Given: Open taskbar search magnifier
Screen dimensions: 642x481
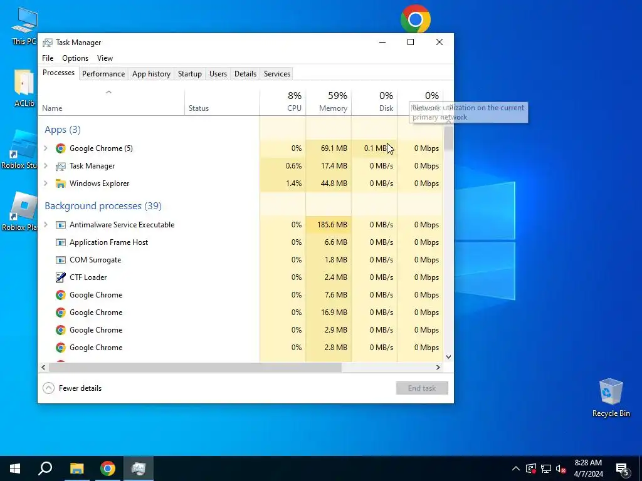Looking at the screenshot, I should (x=45, y=468).
